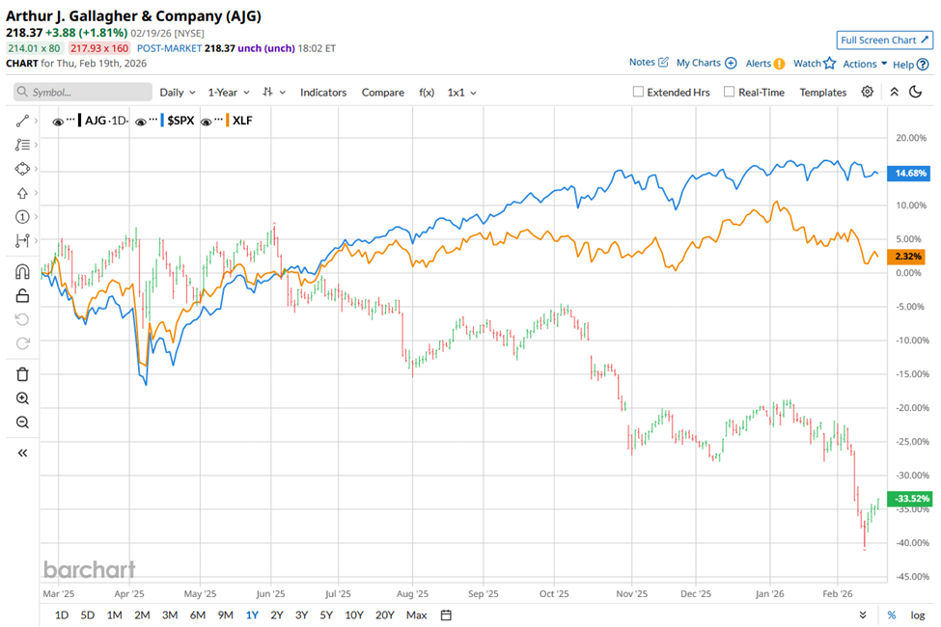Enable the Extended Hrs checkbox
The image size is (941, 627).
click(x=639, y=93)
